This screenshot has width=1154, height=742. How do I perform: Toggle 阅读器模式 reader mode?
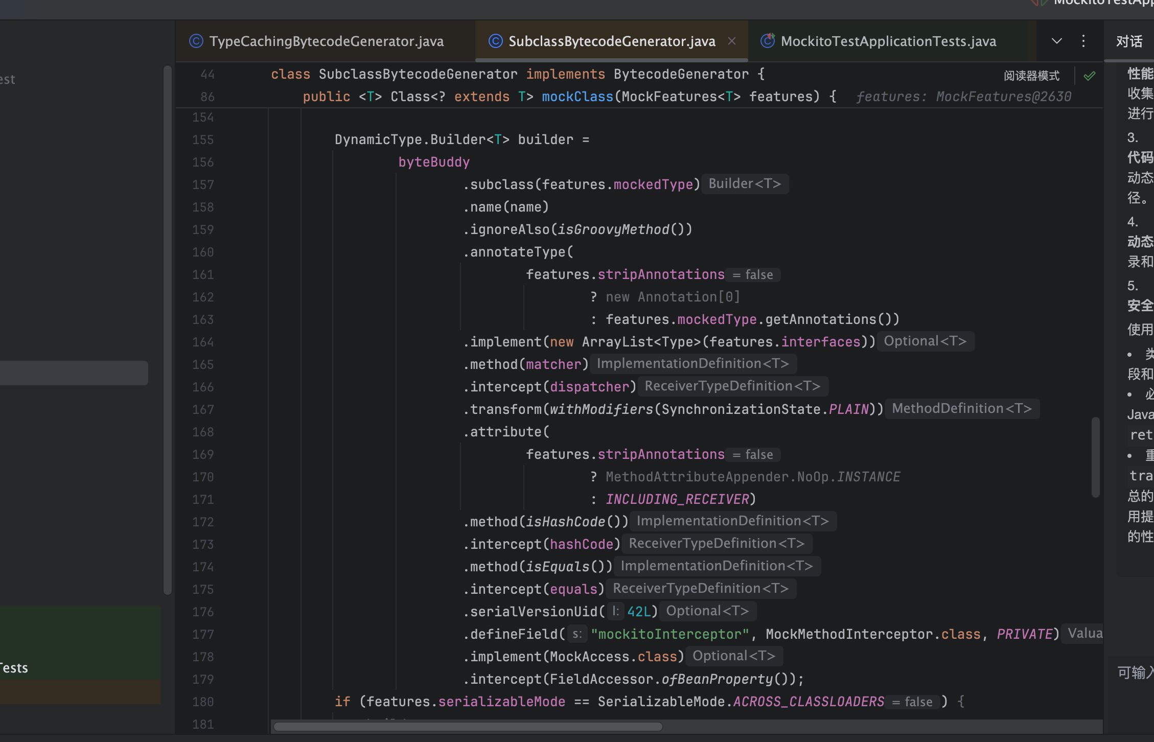pyautogui.click(x=1031, y=76)
